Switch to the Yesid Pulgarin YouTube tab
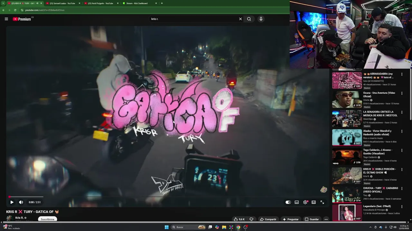This screenshot has height=231, width=412. [x=100, y=3]
